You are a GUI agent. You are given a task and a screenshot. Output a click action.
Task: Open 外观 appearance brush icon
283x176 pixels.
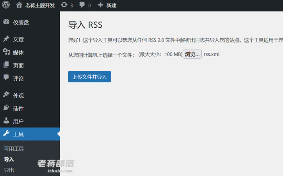point(6,94)
